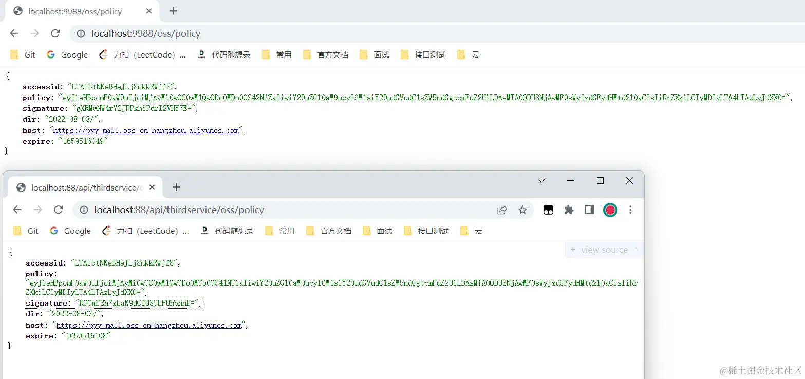Open 官方文档 bookmark folder in back window
Image resolution: width=805 pixels, height=379 pixels.
[x=326, y=54]
